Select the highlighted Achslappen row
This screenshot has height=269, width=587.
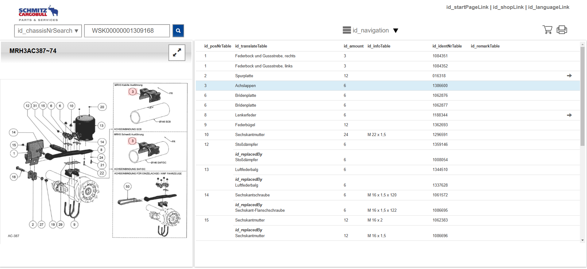tap(388, 86)
